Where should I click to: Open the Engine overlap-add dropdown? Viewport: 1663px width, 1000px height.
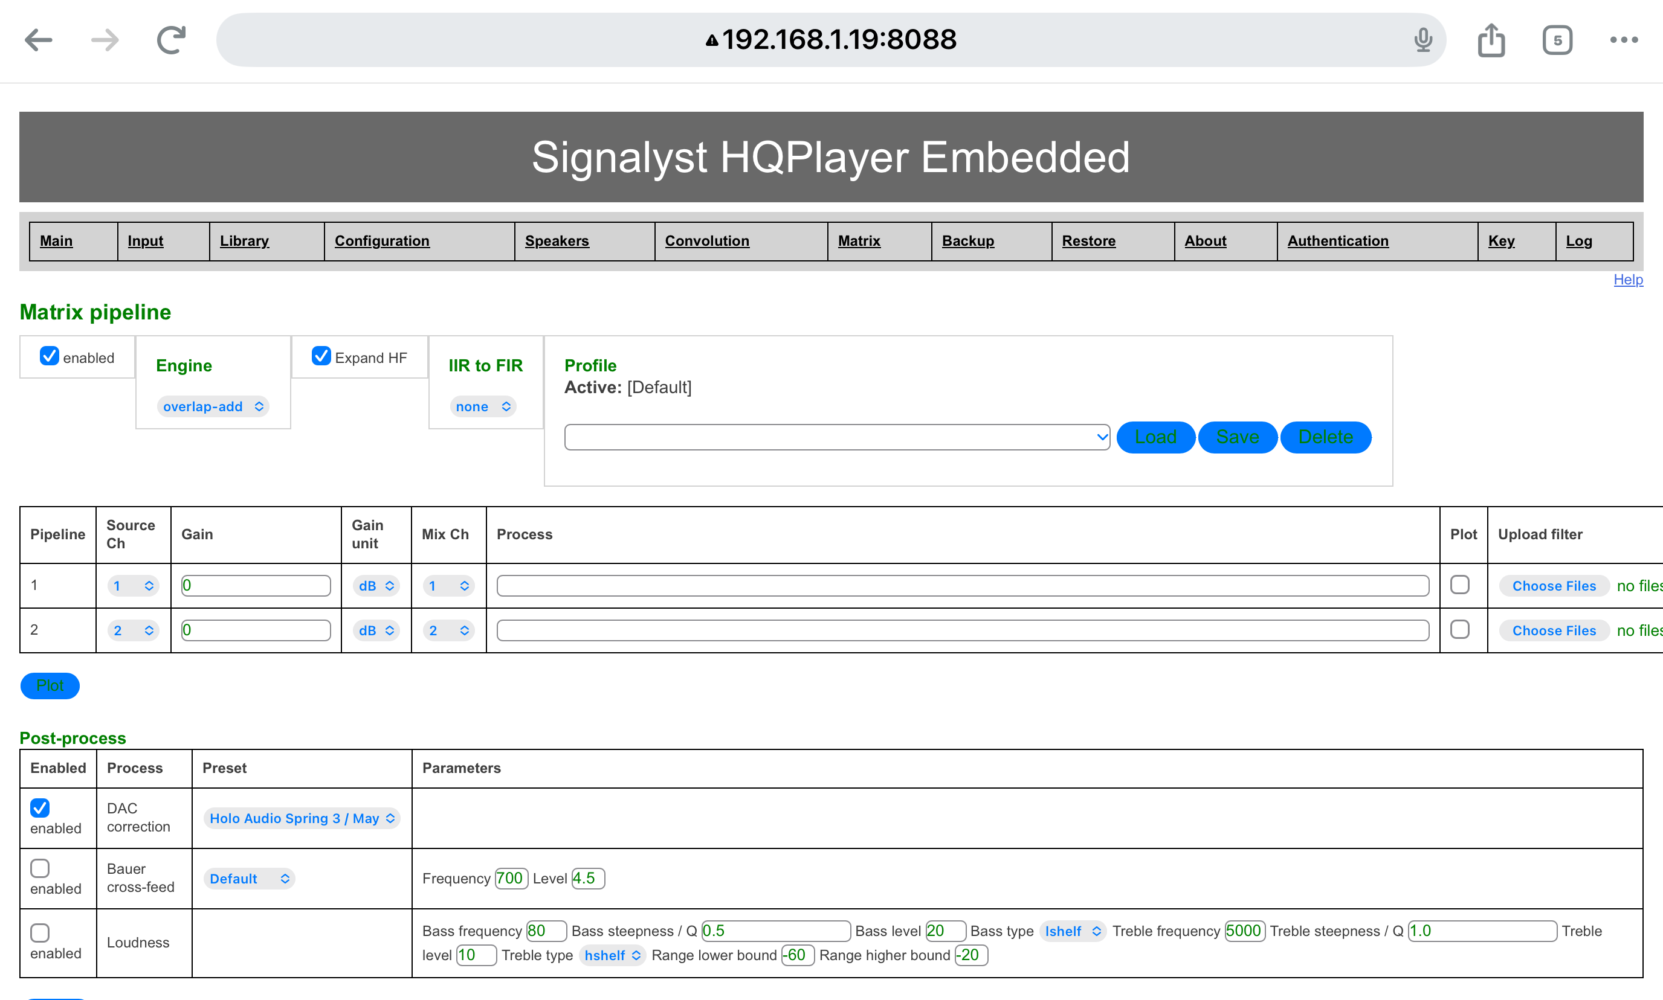213,406
